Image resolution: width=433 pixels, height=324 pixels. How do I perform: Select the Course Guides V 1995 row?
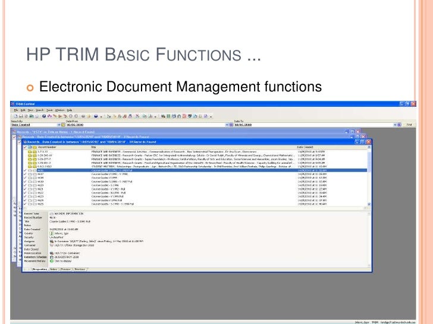click(x=195, y=178)
